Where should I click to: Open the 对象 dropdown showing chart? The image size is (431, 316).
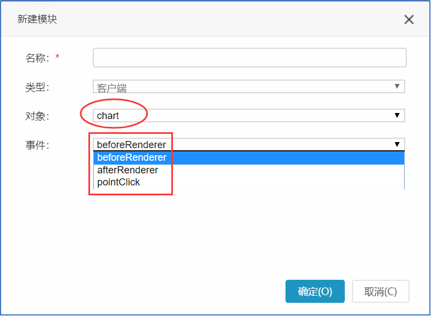249,115
